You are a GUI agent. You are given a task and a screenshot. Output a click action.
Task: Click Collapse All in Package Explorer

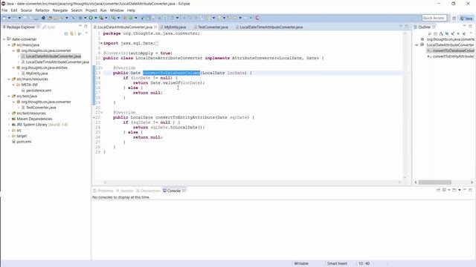tap(66, 33)
